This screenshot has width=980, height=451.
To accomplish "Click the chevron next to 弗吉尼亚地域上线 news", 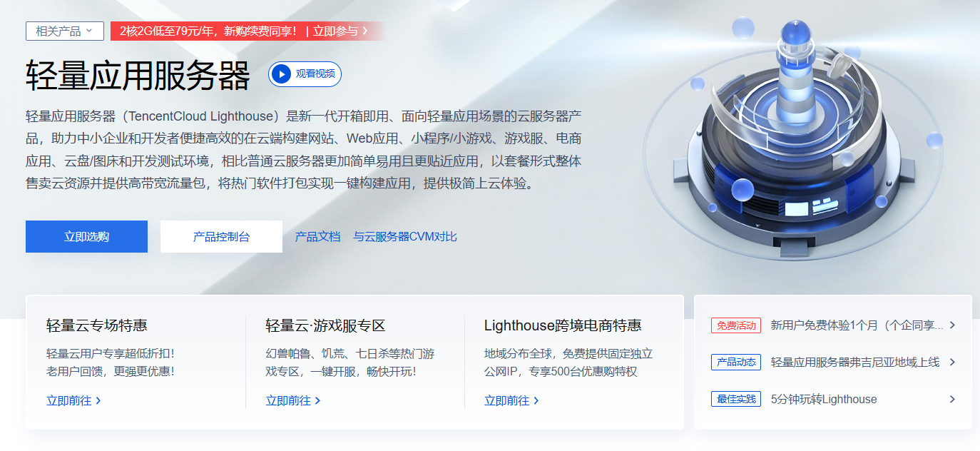I will 952,362.
